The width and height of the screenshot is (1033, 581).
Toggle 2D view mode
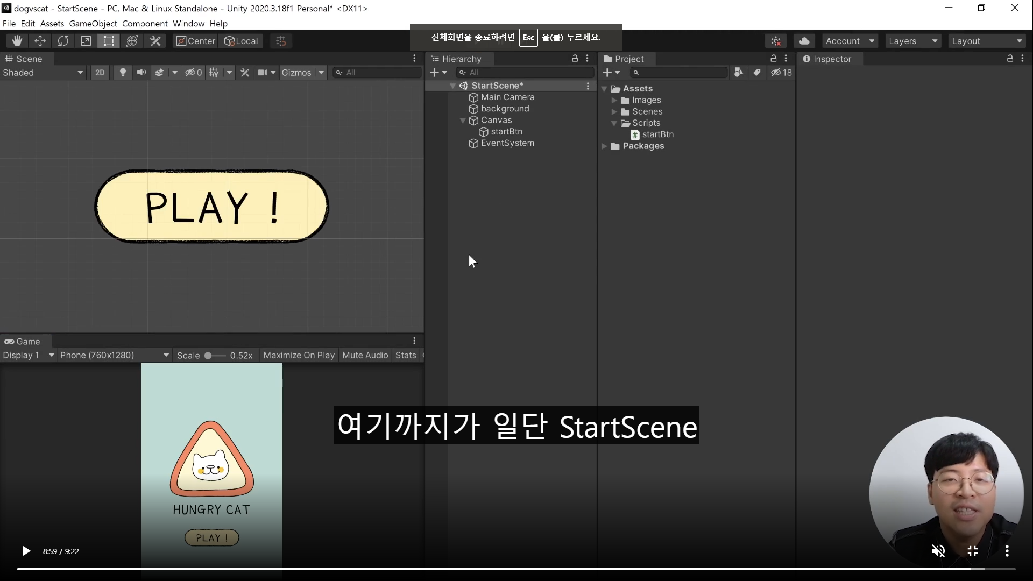click(x=100, y=73)
